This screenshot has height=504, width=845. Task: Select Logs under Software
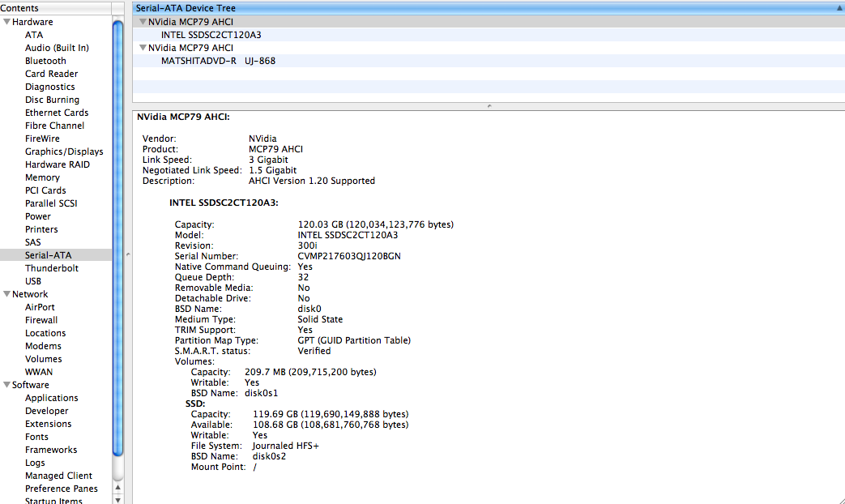click(35, 463)
